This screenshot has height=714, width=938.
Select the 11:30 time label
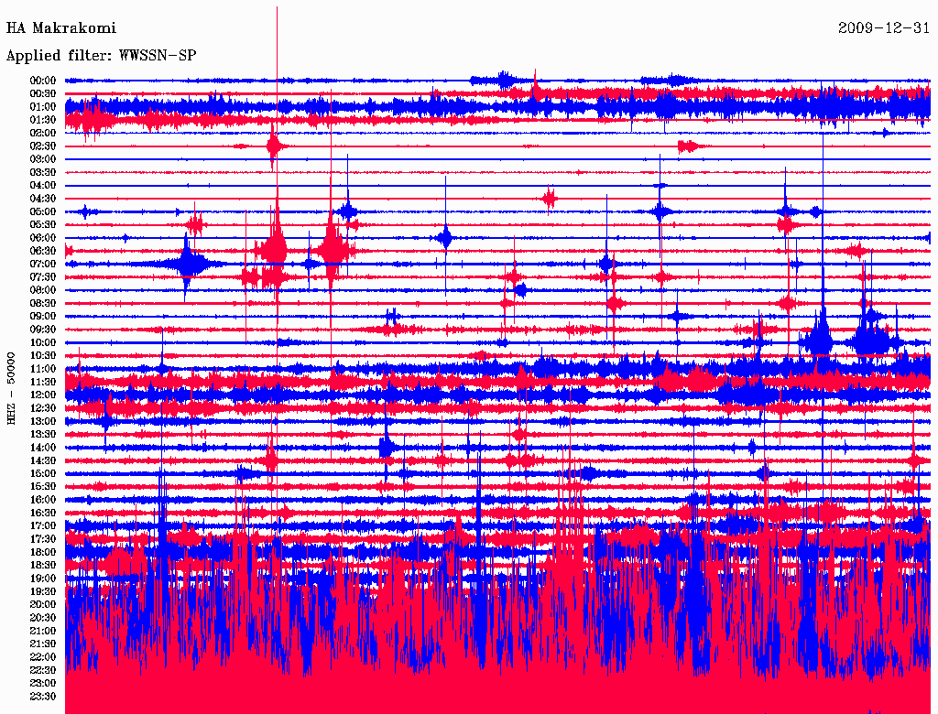pyautogui.click(x=43, y=382)
